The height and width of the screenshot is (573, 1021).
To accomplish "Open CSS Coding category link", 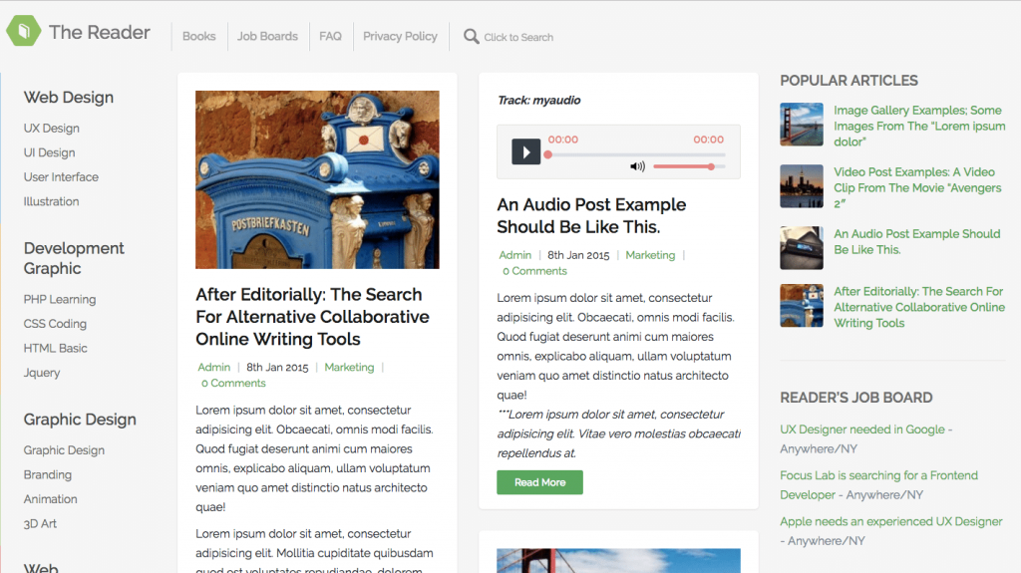I will click(55, 324).
